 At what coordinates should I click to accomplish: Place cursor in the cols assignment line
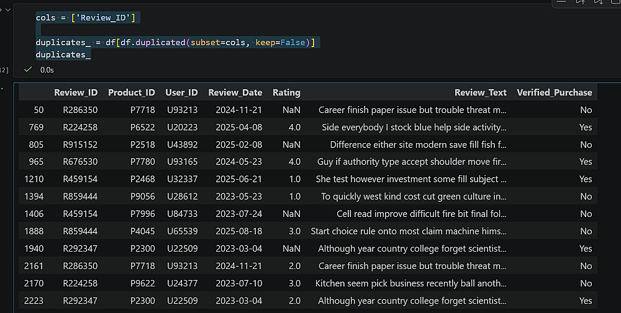(x=88, y=18)
